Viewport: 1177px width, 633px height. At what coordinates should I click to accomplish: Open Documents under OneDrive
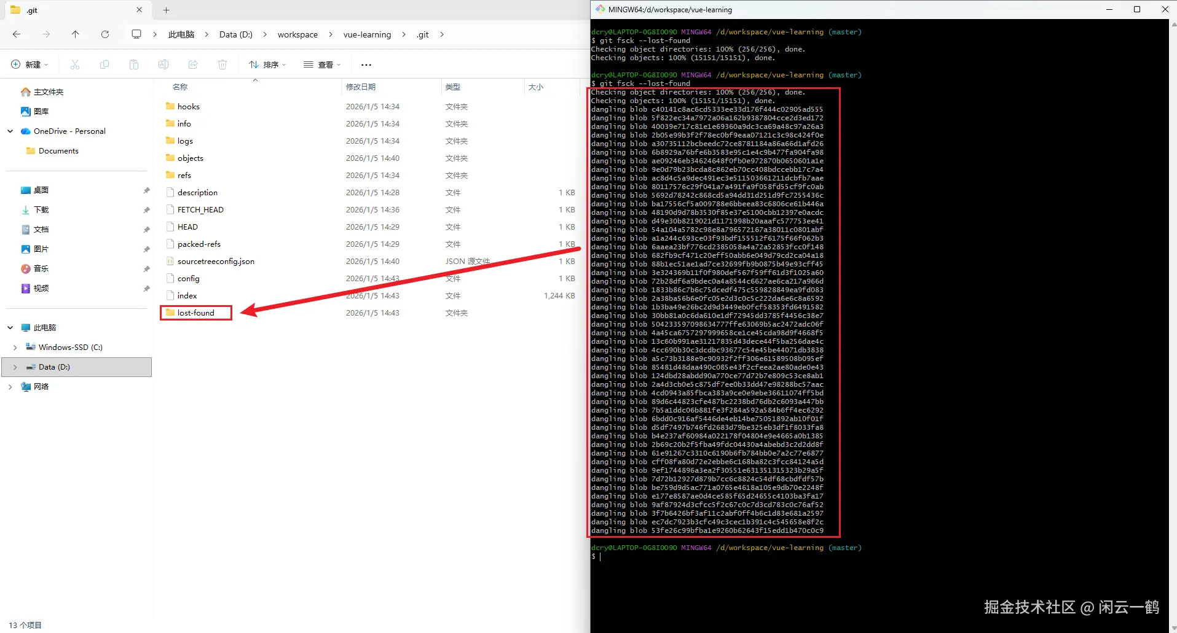52,150
